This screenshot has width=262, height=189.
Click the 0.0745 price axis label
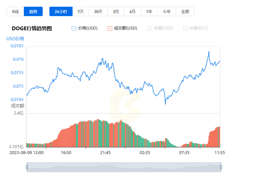click(x=17, y=99)
